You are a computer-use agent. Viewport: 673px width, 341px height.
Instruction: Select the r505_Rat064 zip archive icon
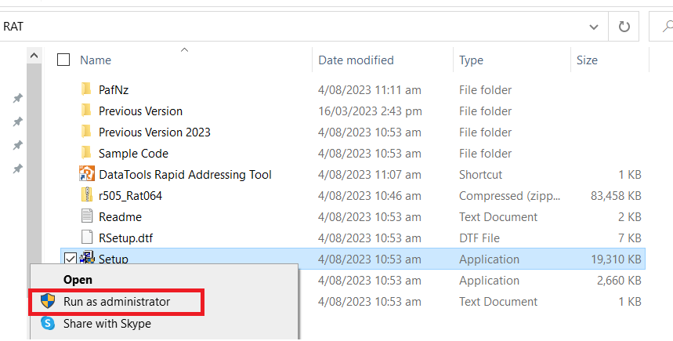87,195
